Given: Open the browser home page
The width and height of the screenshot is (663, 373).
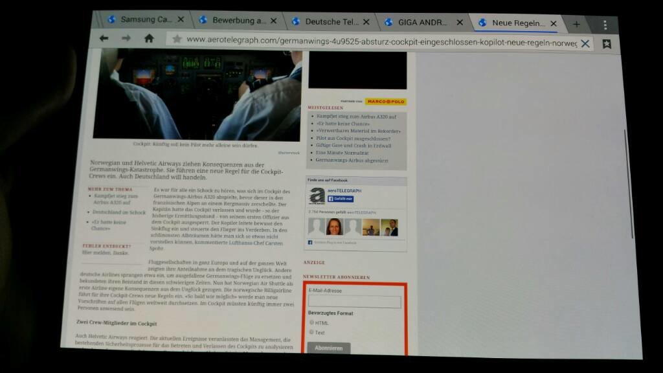Looking at the screenshot, I should [149, 38].
